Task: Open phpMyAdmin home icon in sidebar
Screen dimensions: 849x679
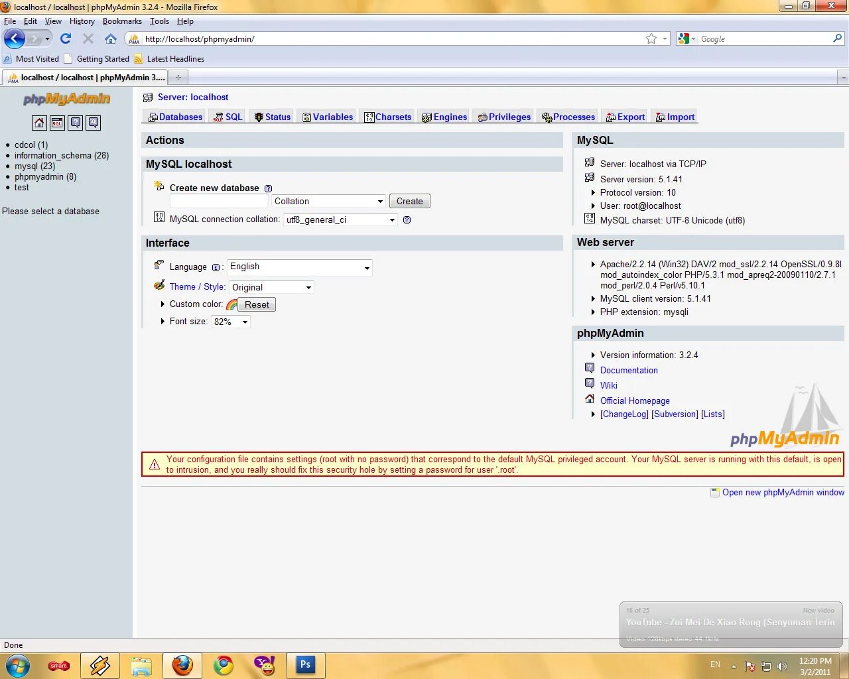Action: pyautogui.click(x=39, y=123)
